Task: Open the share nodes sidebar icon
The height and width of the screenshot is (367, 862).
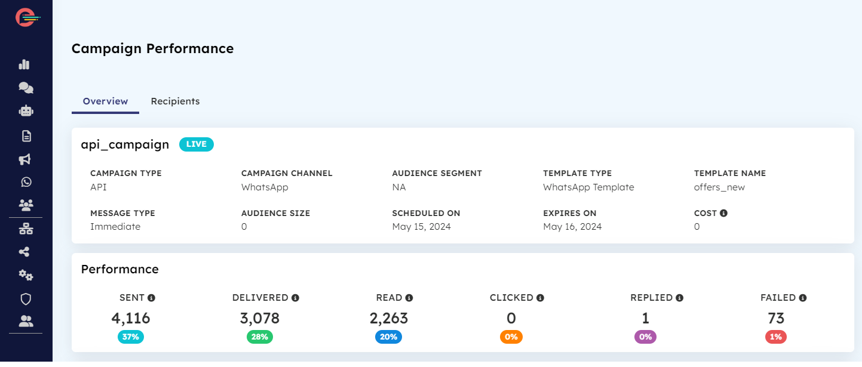Action: click(24, 252)
